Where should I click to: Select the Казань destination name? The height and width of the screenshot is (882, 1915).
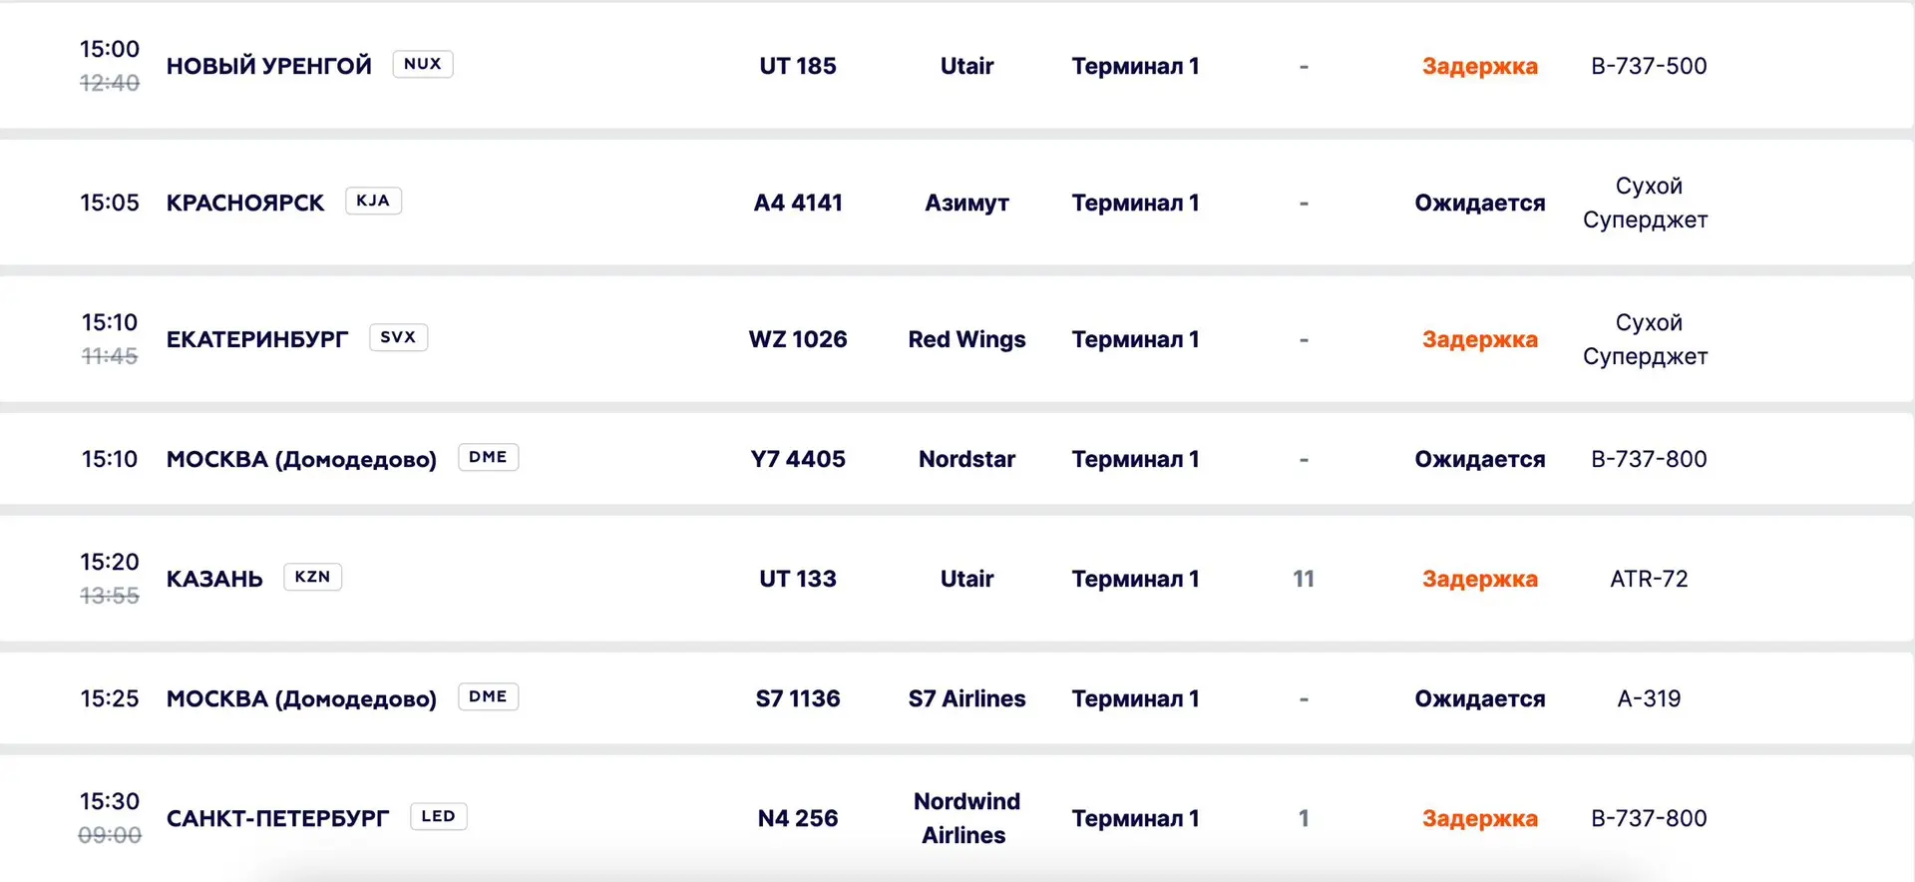click(214, 579)
